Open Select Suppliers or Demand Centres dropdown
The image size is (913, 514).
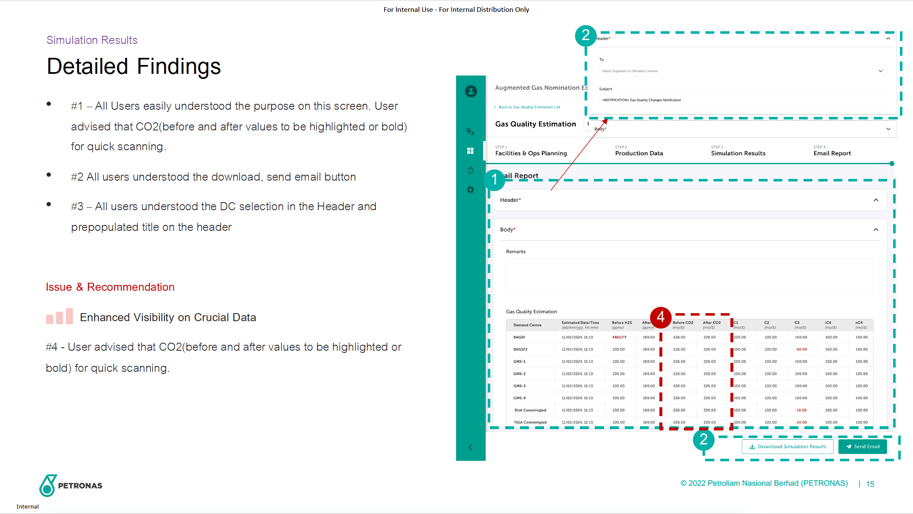pos(742,71)
